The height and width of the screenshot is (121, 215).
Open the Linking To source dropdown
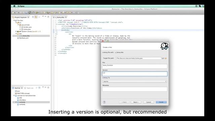point(135,81)
